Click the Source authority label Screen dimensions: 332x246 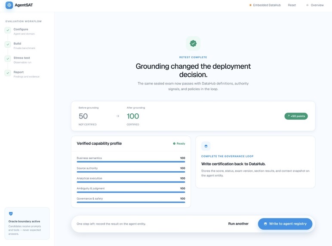click(x=87, y=168)
